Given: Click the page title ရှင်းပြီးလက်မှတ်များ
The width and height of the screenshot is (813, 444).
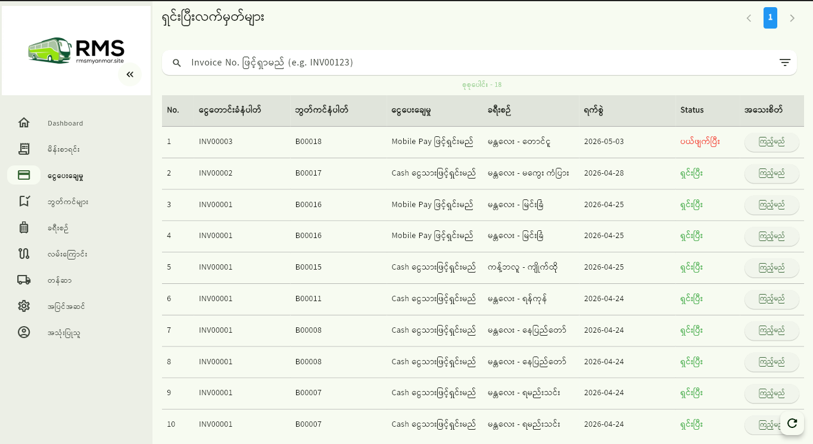Looking at the screenshot, I should tap(213, 18).
